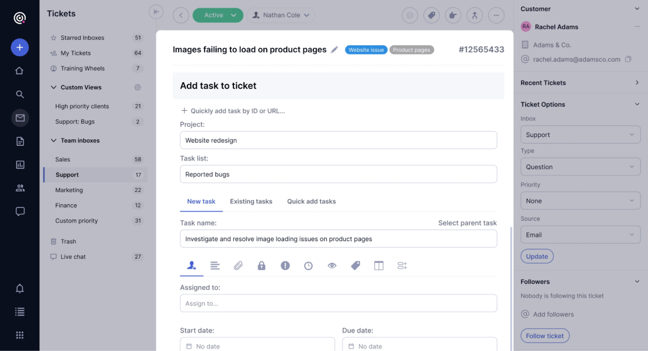
Task: Click the board column icon
Action: [379, 266]
